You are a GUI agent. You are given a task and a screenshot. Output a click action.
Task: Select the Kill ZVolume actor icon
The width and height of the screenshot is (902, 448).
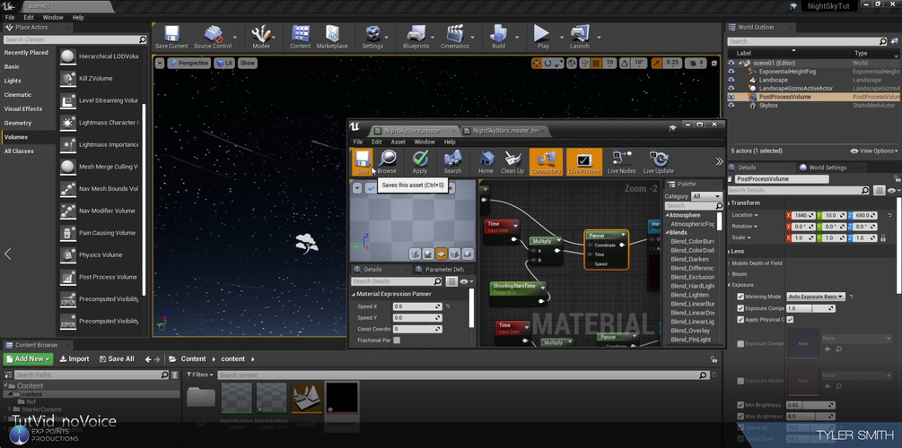point(68,79)
